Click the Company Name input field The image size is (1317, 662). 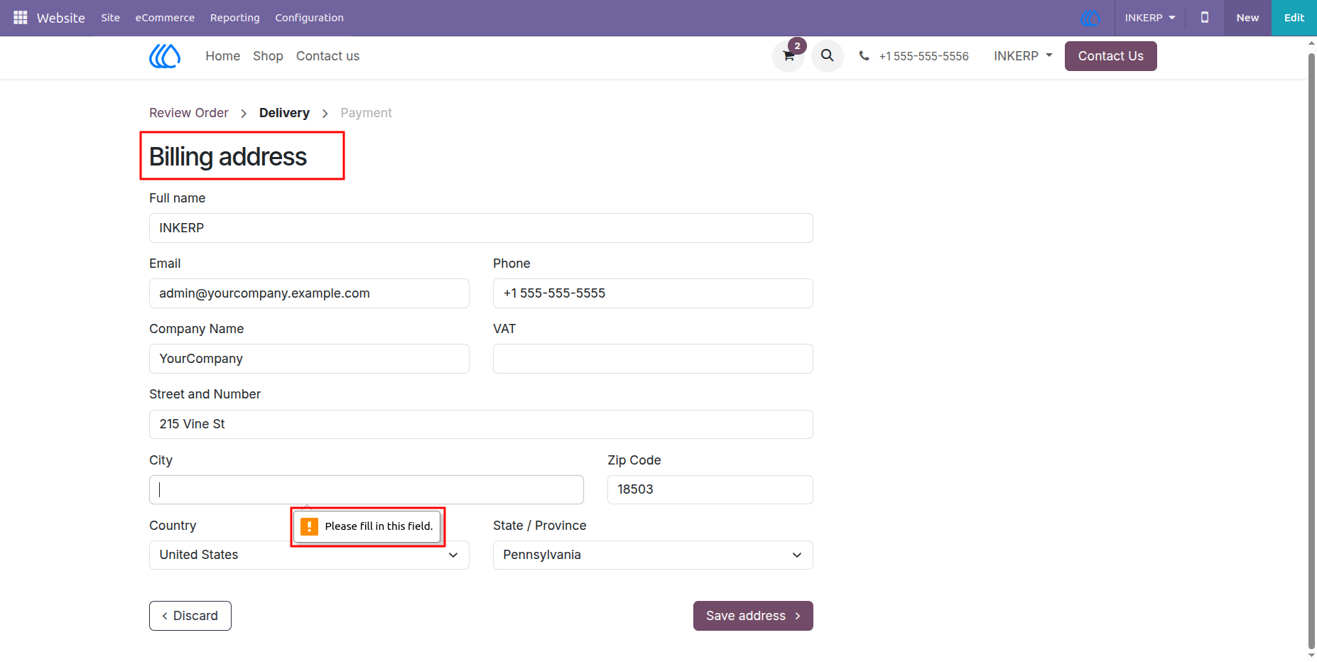[x=309, y=359]
